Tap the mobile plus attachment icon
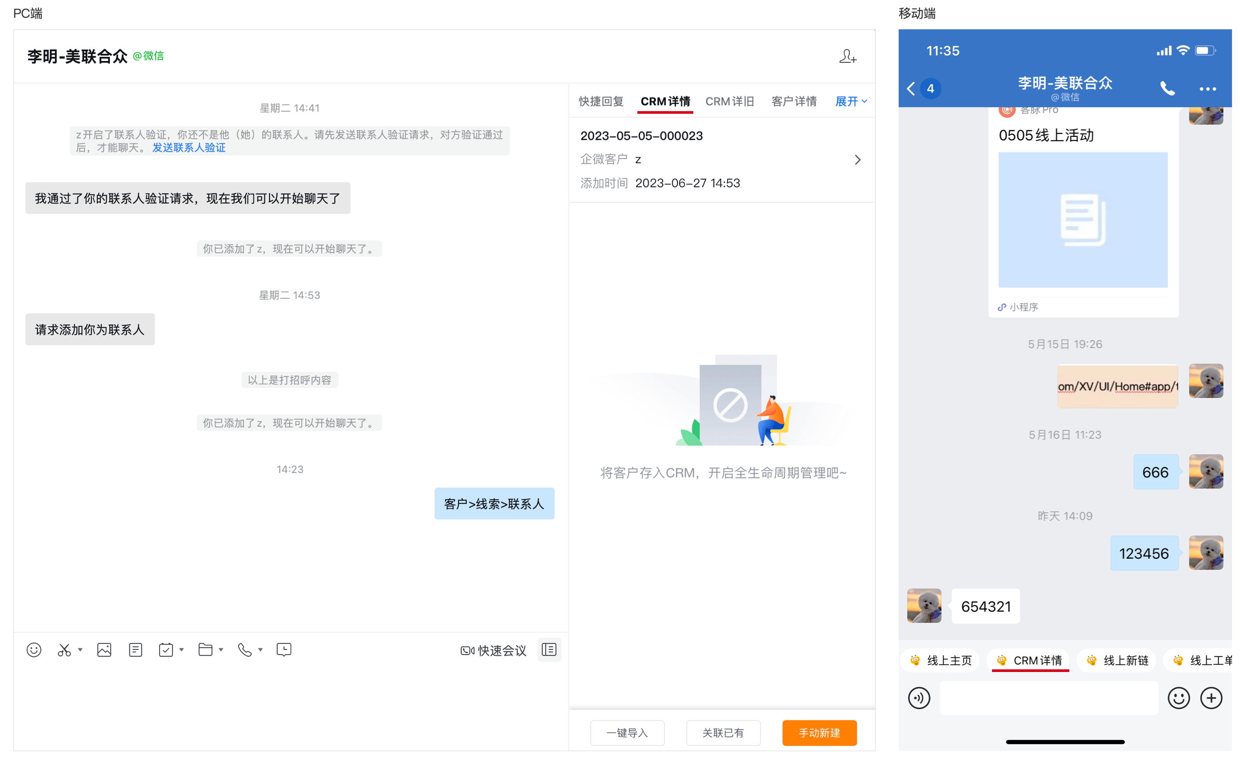 1211,698
